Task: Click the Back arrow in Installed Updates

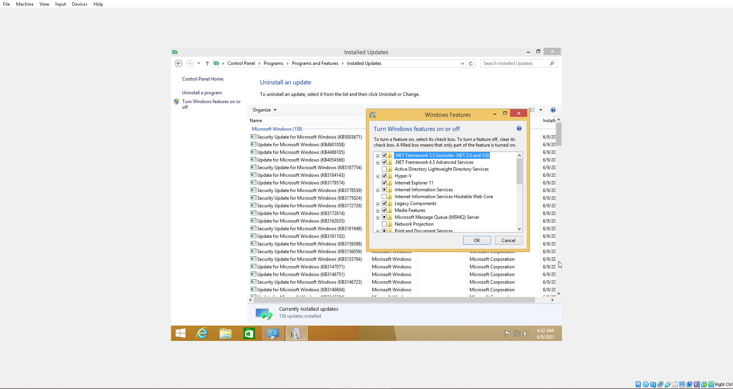Action: point(178,63)
